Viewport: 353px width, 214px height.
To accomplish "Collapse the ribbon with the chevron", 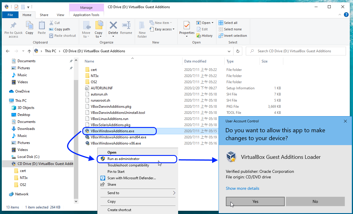I will [x=340, y=14].
